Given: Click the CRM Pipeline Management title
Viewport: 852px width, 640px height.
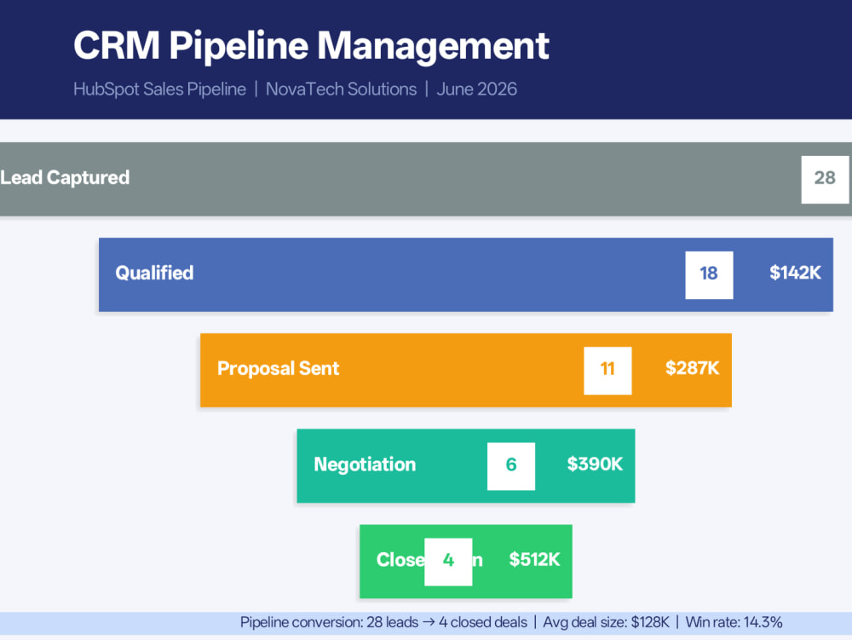Looking at the screenshot, I should coord(311,46).
